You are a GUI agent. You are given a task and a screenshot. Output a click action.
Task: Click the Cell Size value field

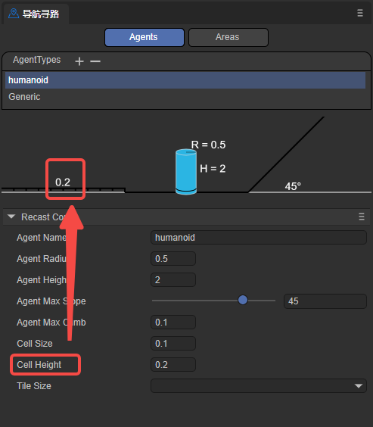pos(173,343)
